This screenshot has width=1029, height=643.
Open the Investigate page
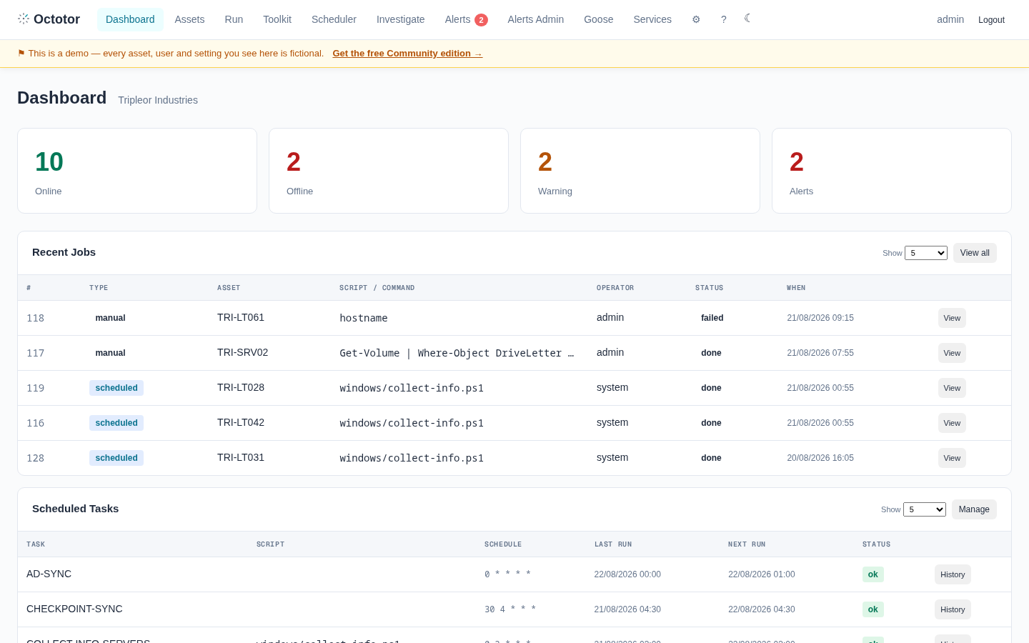coord(400,19)
